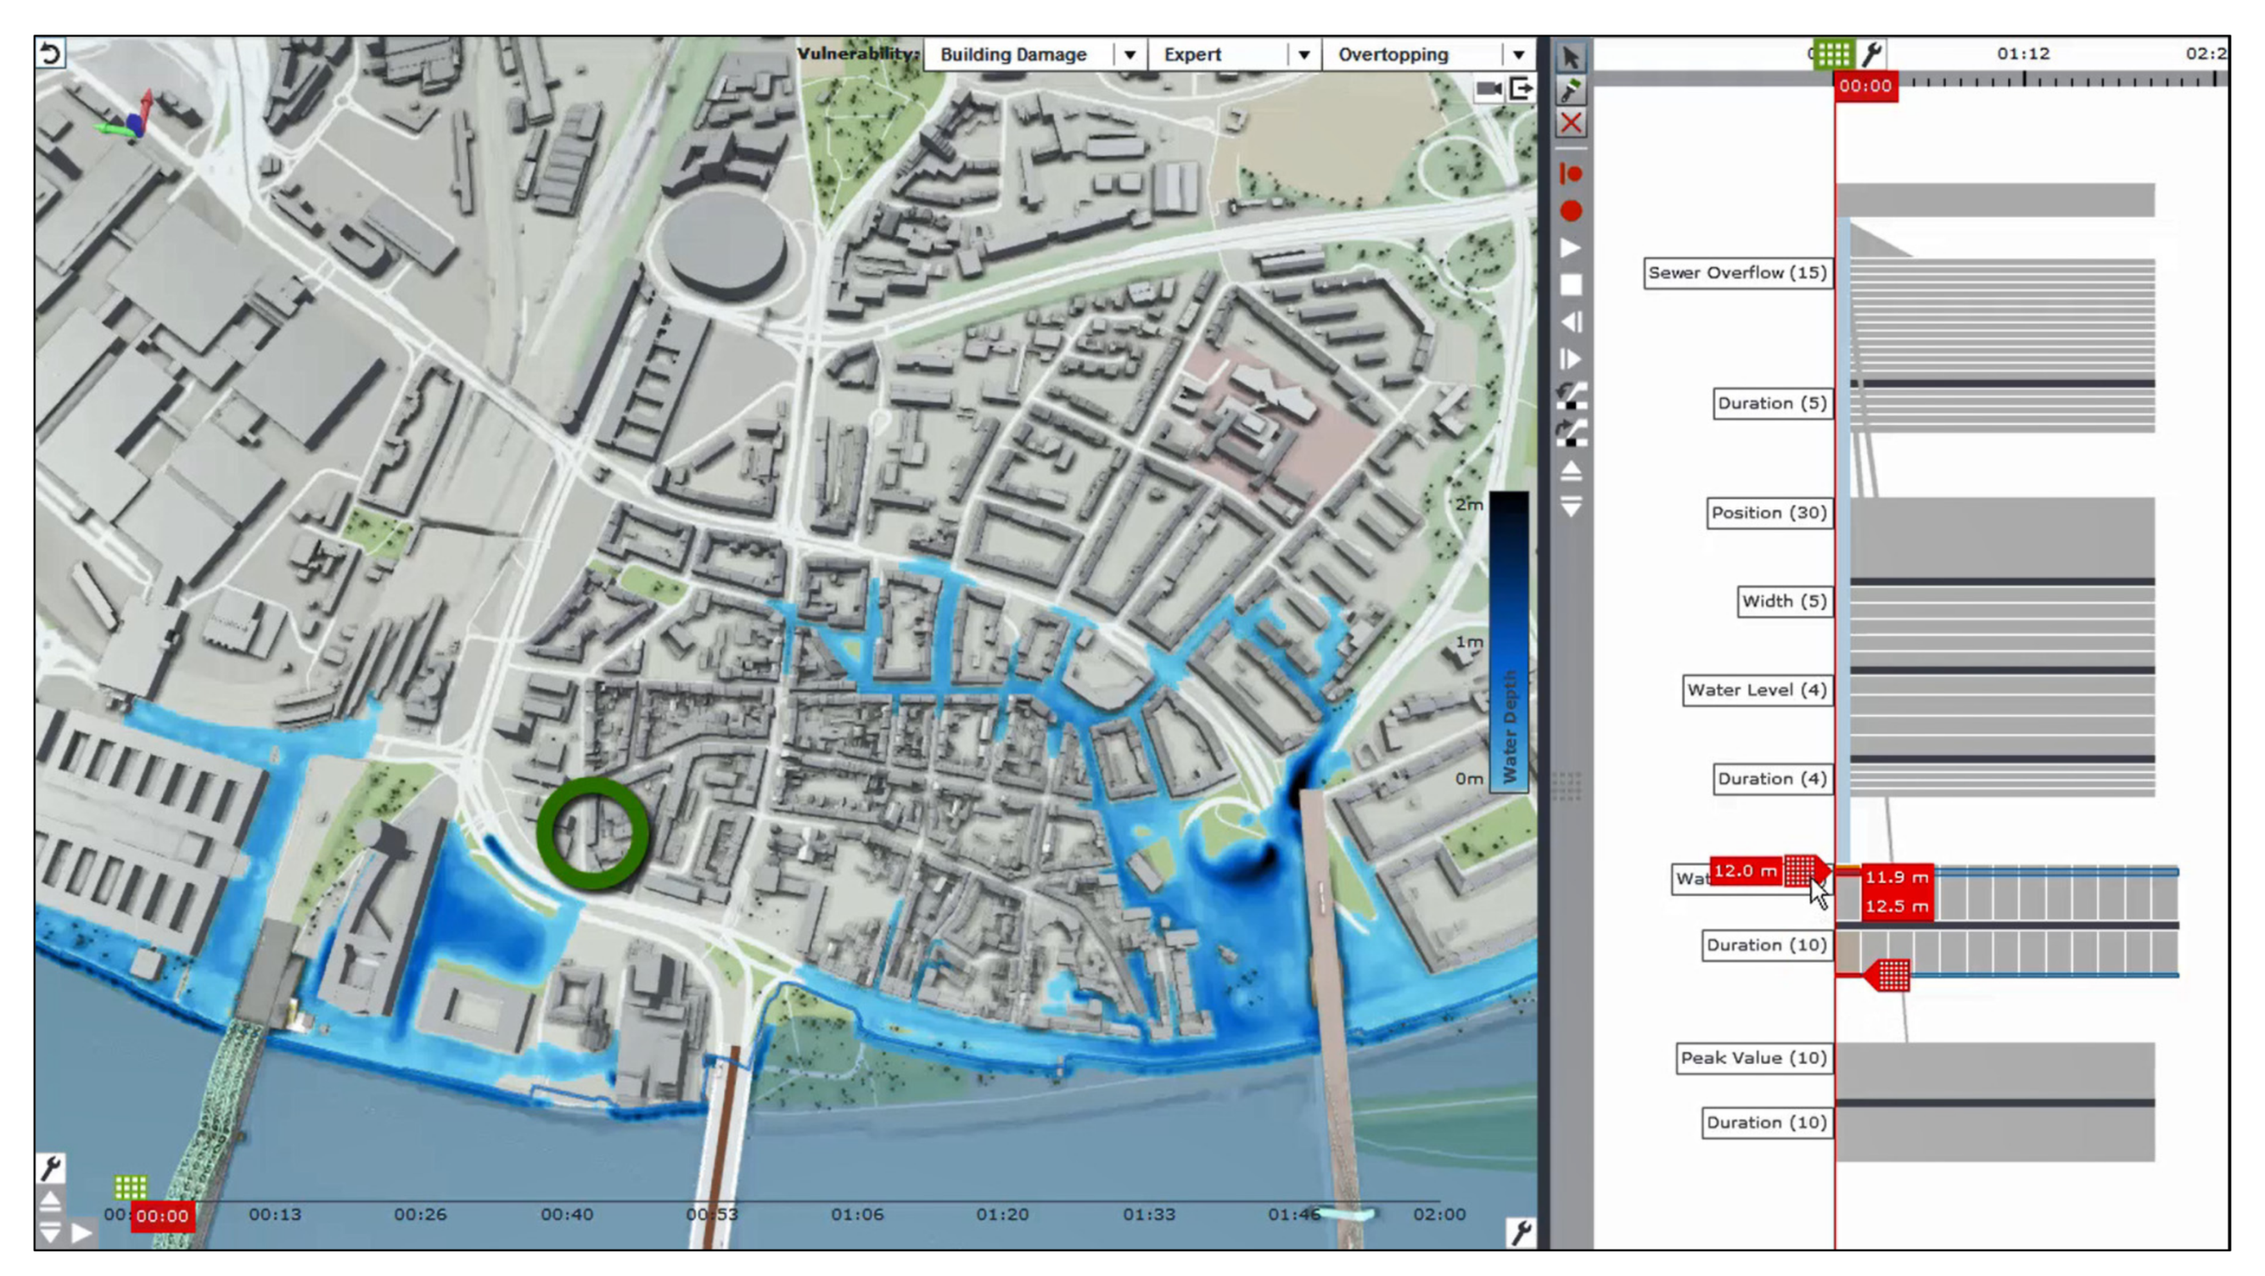Screen dimensions: 2265x1276
Task: Select the paintbrush tool in timeline toolbar
Action: click(x=1571, y=91)
